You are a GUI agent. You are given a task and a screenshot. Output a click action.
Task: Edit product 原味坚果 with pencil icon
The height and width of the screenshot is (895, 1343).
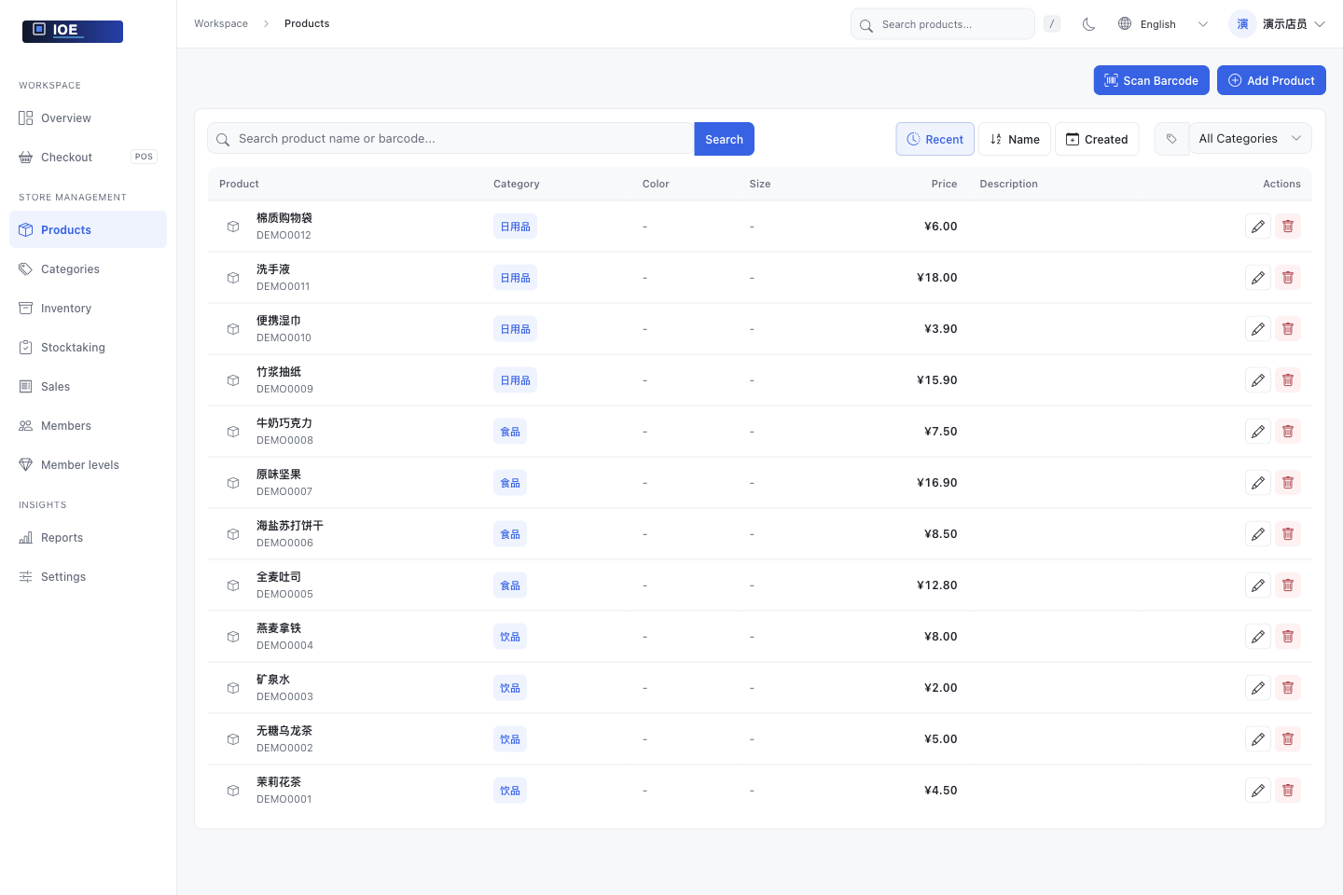[x=1258, y=483]
